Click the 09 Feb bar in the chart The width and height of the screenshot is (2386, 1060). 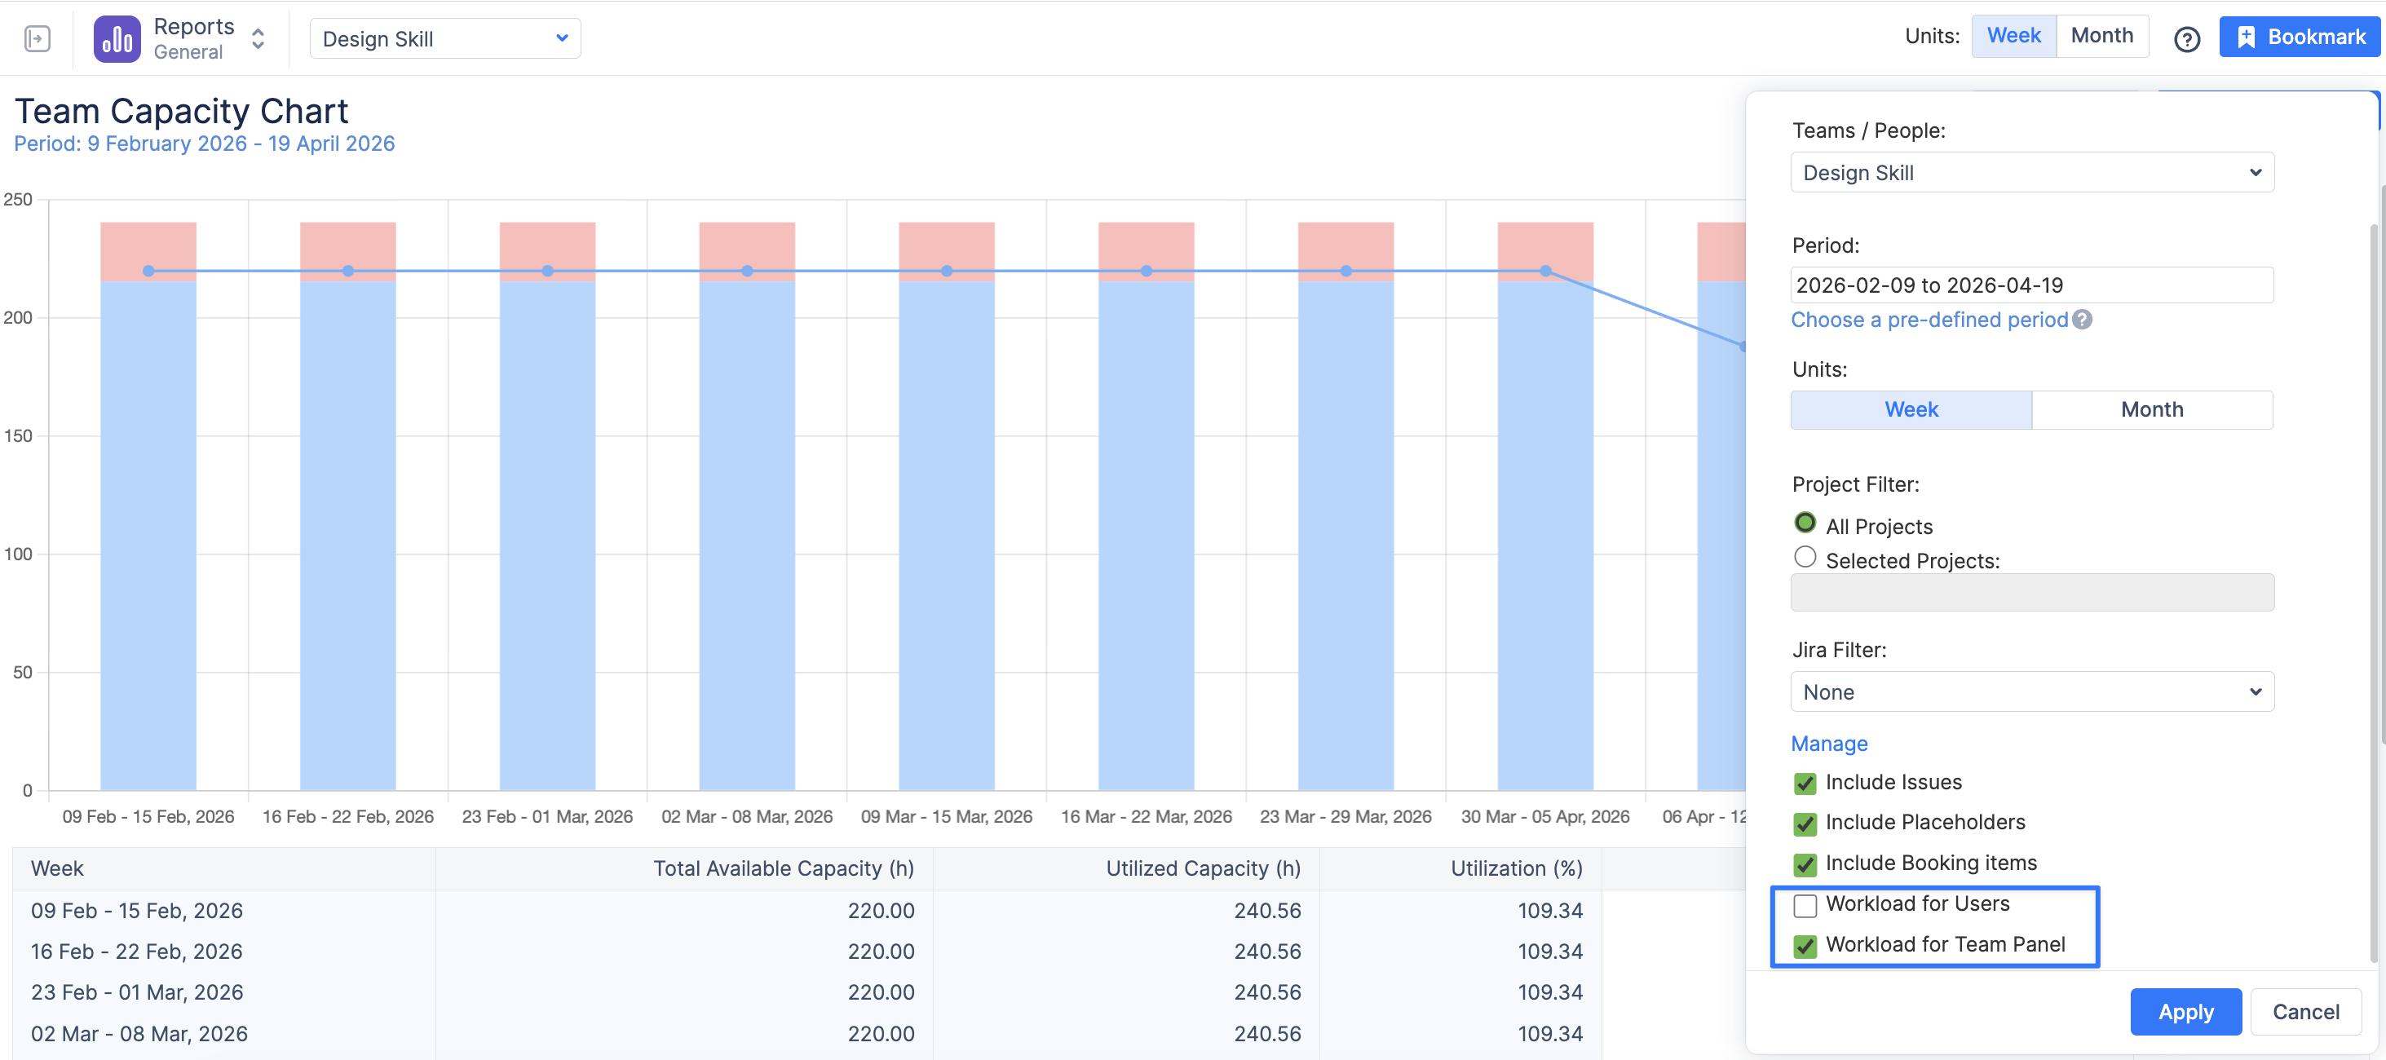[x=148, y=537]
